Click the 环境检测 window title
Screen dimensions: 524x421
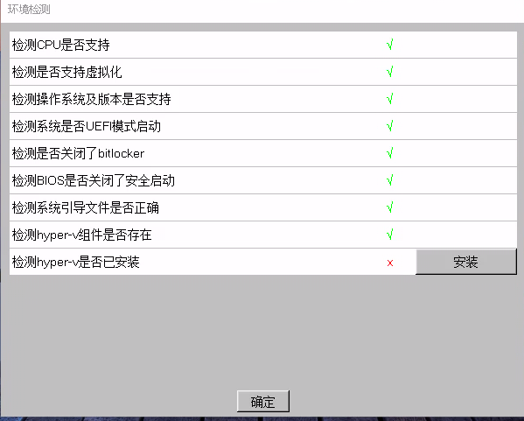click(29, 10)
